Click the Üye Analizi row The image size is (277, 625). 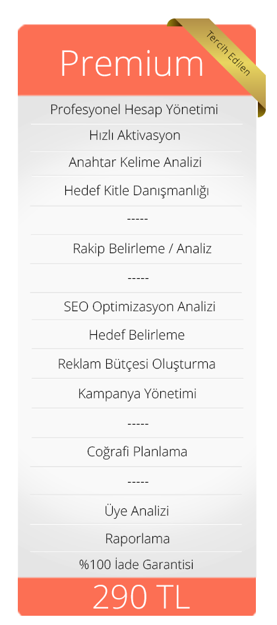tap(137, 510)
